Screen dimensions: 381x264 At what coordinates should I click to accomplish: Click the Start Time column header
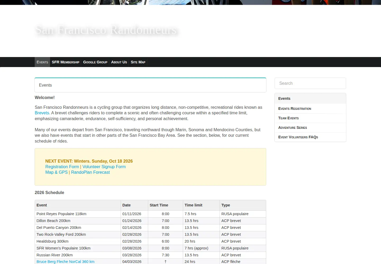pyautogui.click(x=165, y=205)
